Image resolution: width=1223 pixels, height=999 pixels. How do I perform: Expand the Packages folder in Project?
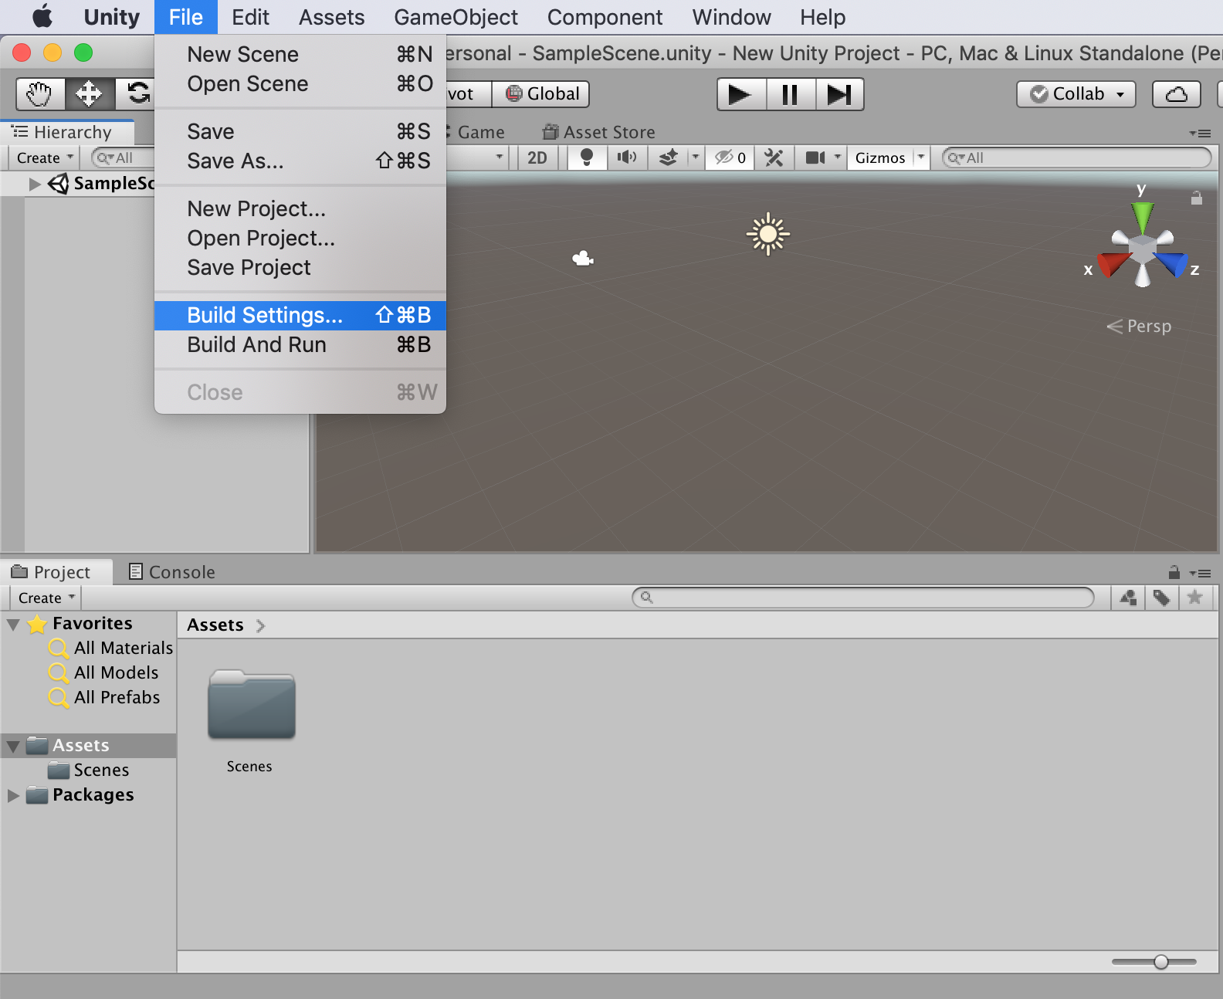pos(13,795)
